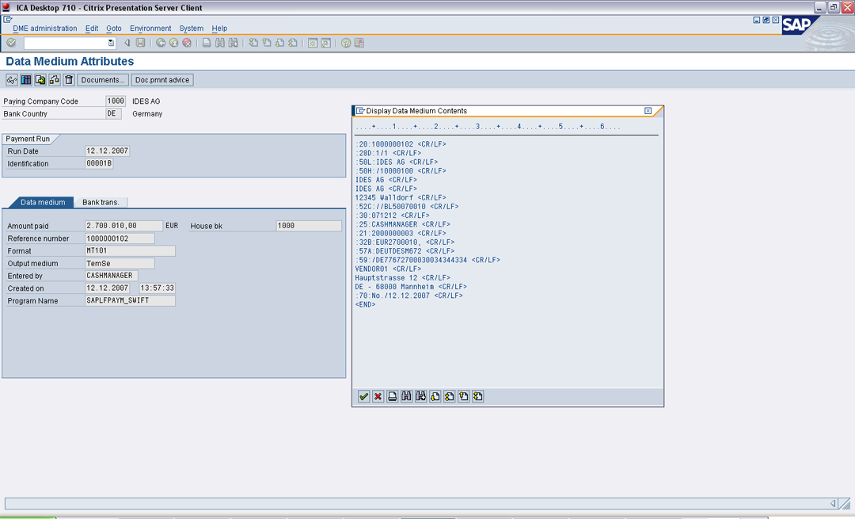Click the Next Page icon in the main toolbar
The image size is (855, 519).
tap(279, 43)
